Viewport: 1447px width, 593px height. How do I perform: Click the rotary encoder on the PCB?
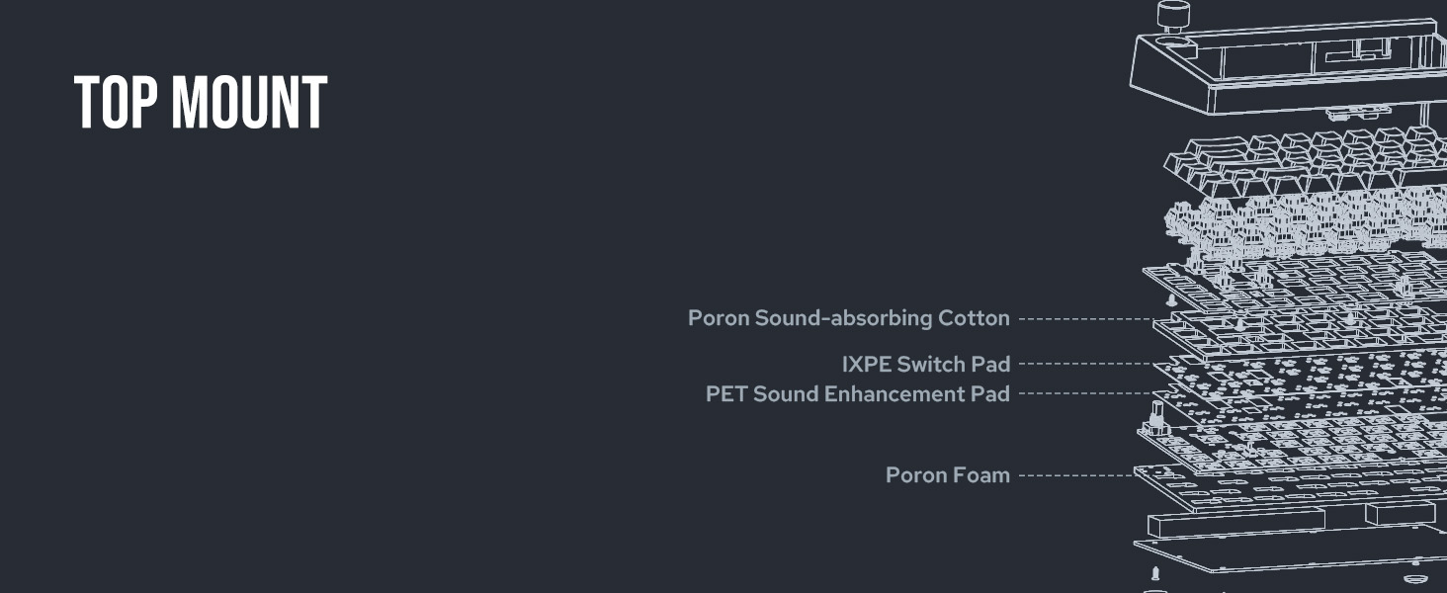[1152, 425]
